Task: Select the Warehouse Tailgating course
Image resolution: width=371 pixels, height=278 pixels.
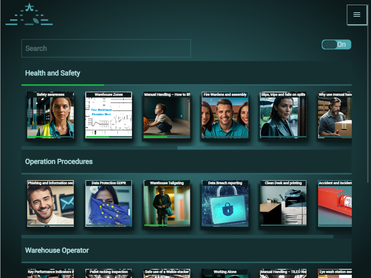Action: pos(167,203)
